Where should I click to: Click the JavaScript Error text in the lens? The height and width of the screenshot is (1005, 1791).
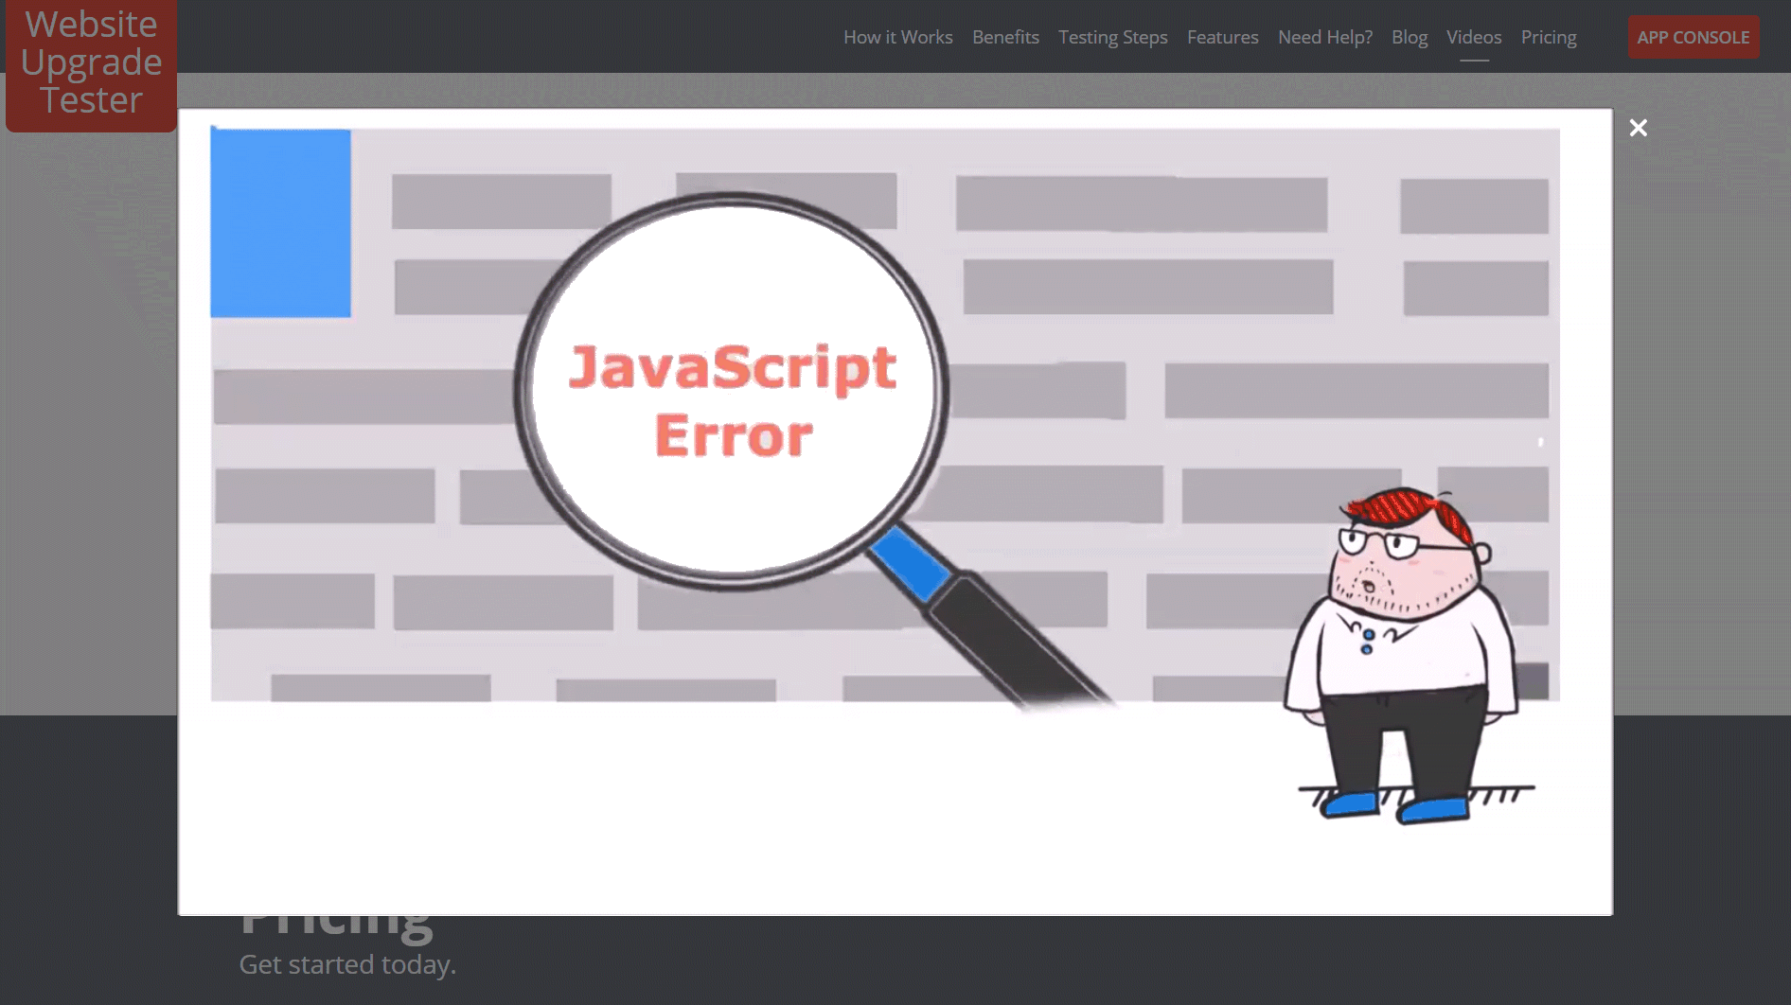(x=734, y=397)
